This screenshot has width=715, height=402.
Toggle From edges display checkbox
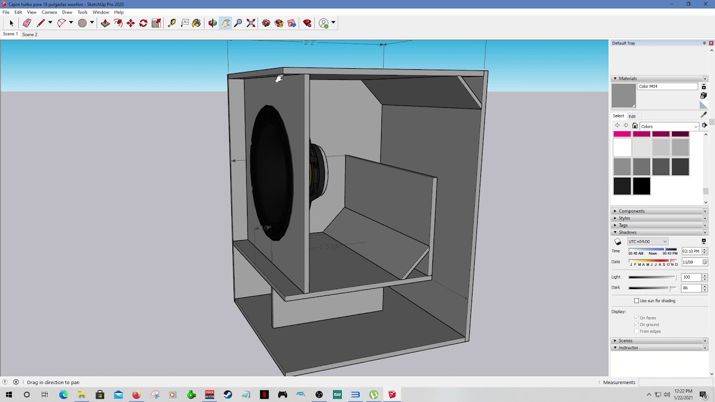[x=636, y=331]
